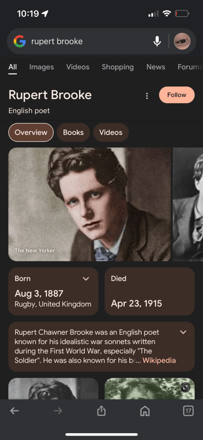Expand the Wikipedia description chevron
The width and height of the screenshot is (203, 440).
point(183,332)
